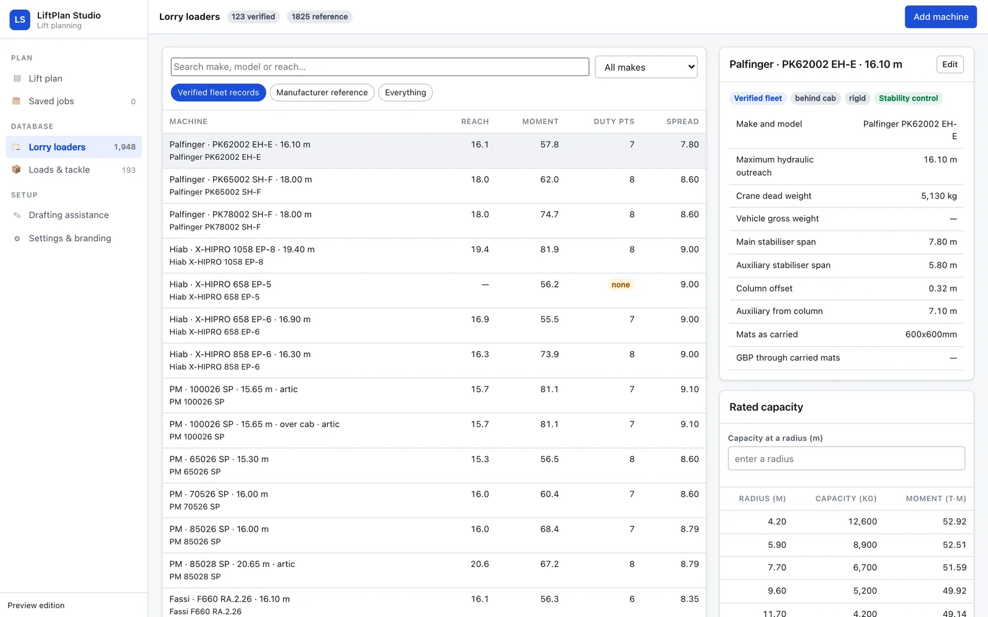The height and width of the screenshot is (617, 988).
Task: Select Hiab X-HIPRO 658 EP-6 16.90 m row
Action: [434, 326]
